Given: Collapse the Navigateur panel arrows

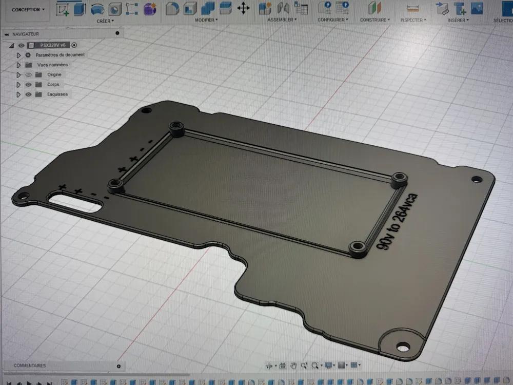Looking at the screenshot, I should click(x=7, y=34).
